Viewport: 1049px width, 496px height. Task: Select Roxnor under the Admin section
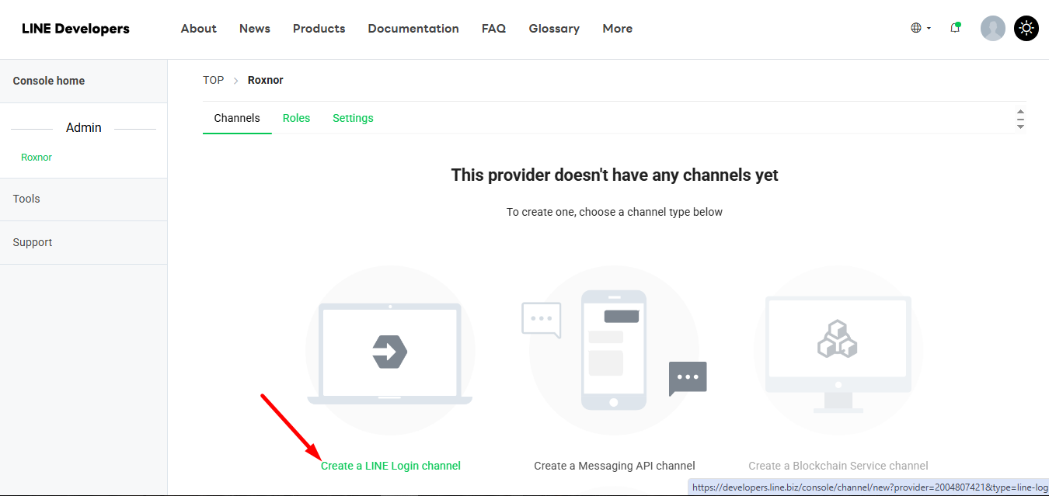[x=36, y=157]
